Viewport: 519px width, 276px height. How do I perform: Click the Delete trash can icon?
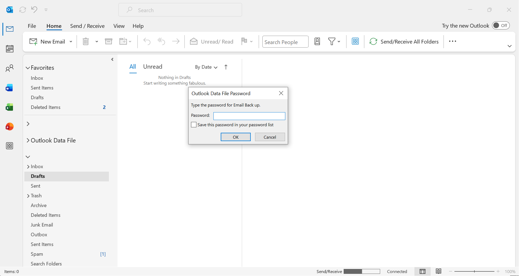(86, 41)
